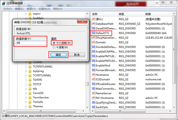The image size is (178, 120).
Task: Open the 文件(F) menu
Action: (x=7, y=9)
